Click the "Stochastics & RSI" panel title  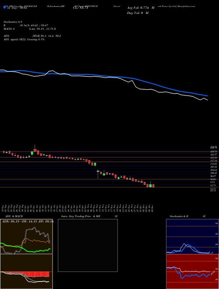[187, 216]
